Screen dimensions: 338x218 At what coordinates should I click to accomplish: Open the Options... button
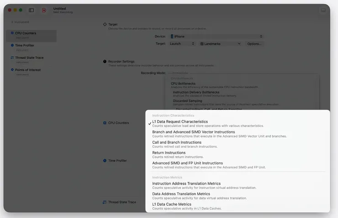pyautogui.click(x=254, y=44)
